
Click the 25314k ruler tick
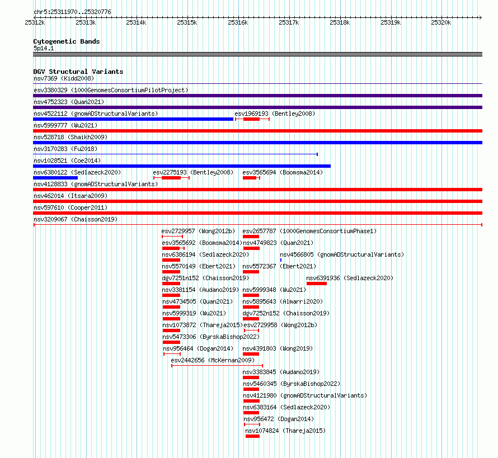pyautogui.click(x=136, y=22)
